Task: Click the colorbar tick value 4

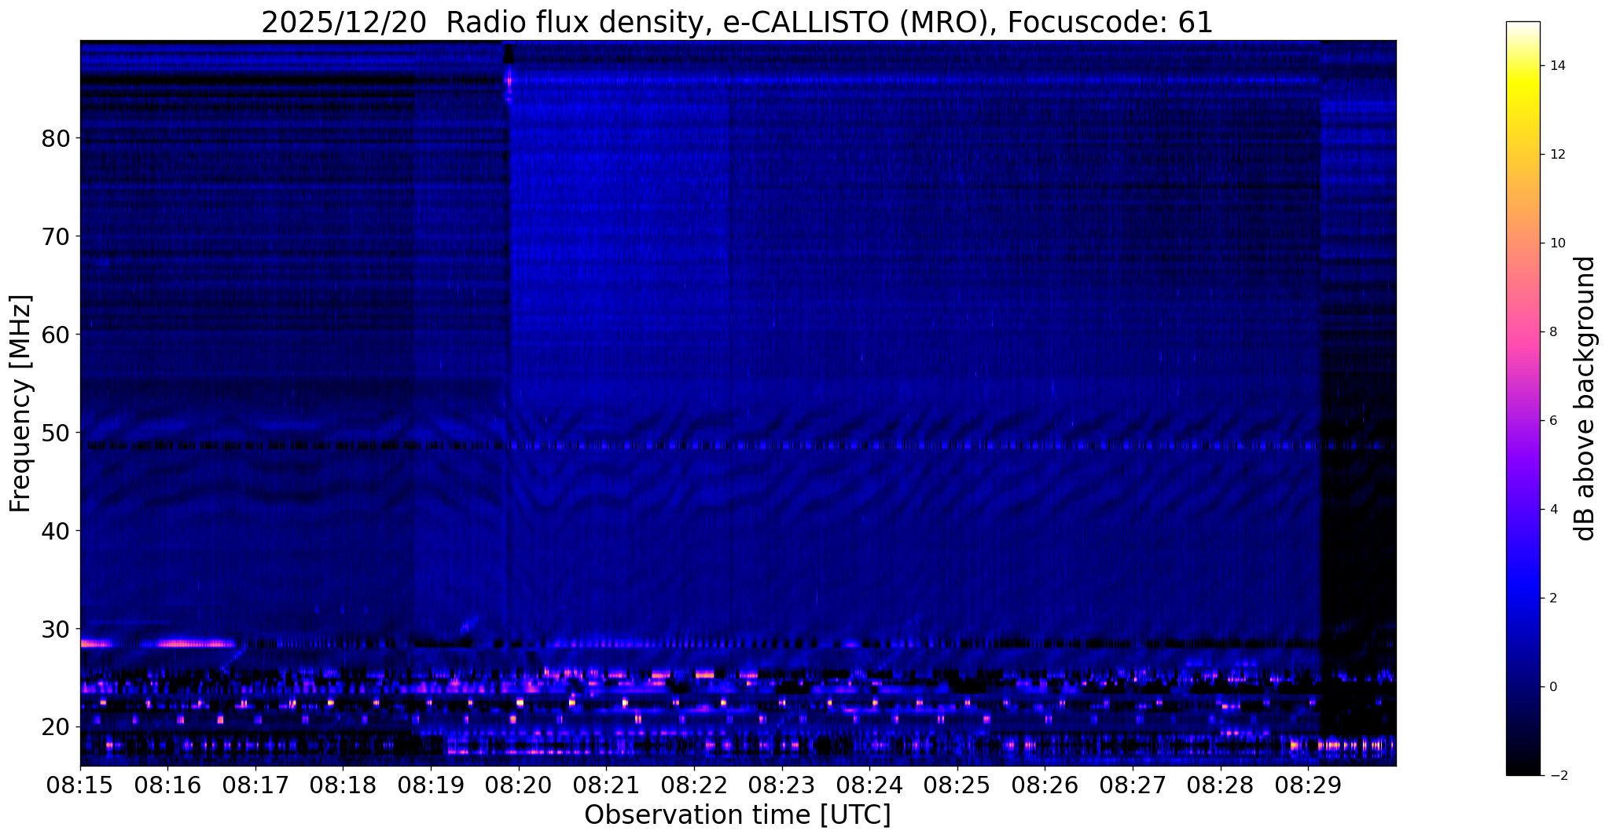Action: click(x=1553, y=510)
